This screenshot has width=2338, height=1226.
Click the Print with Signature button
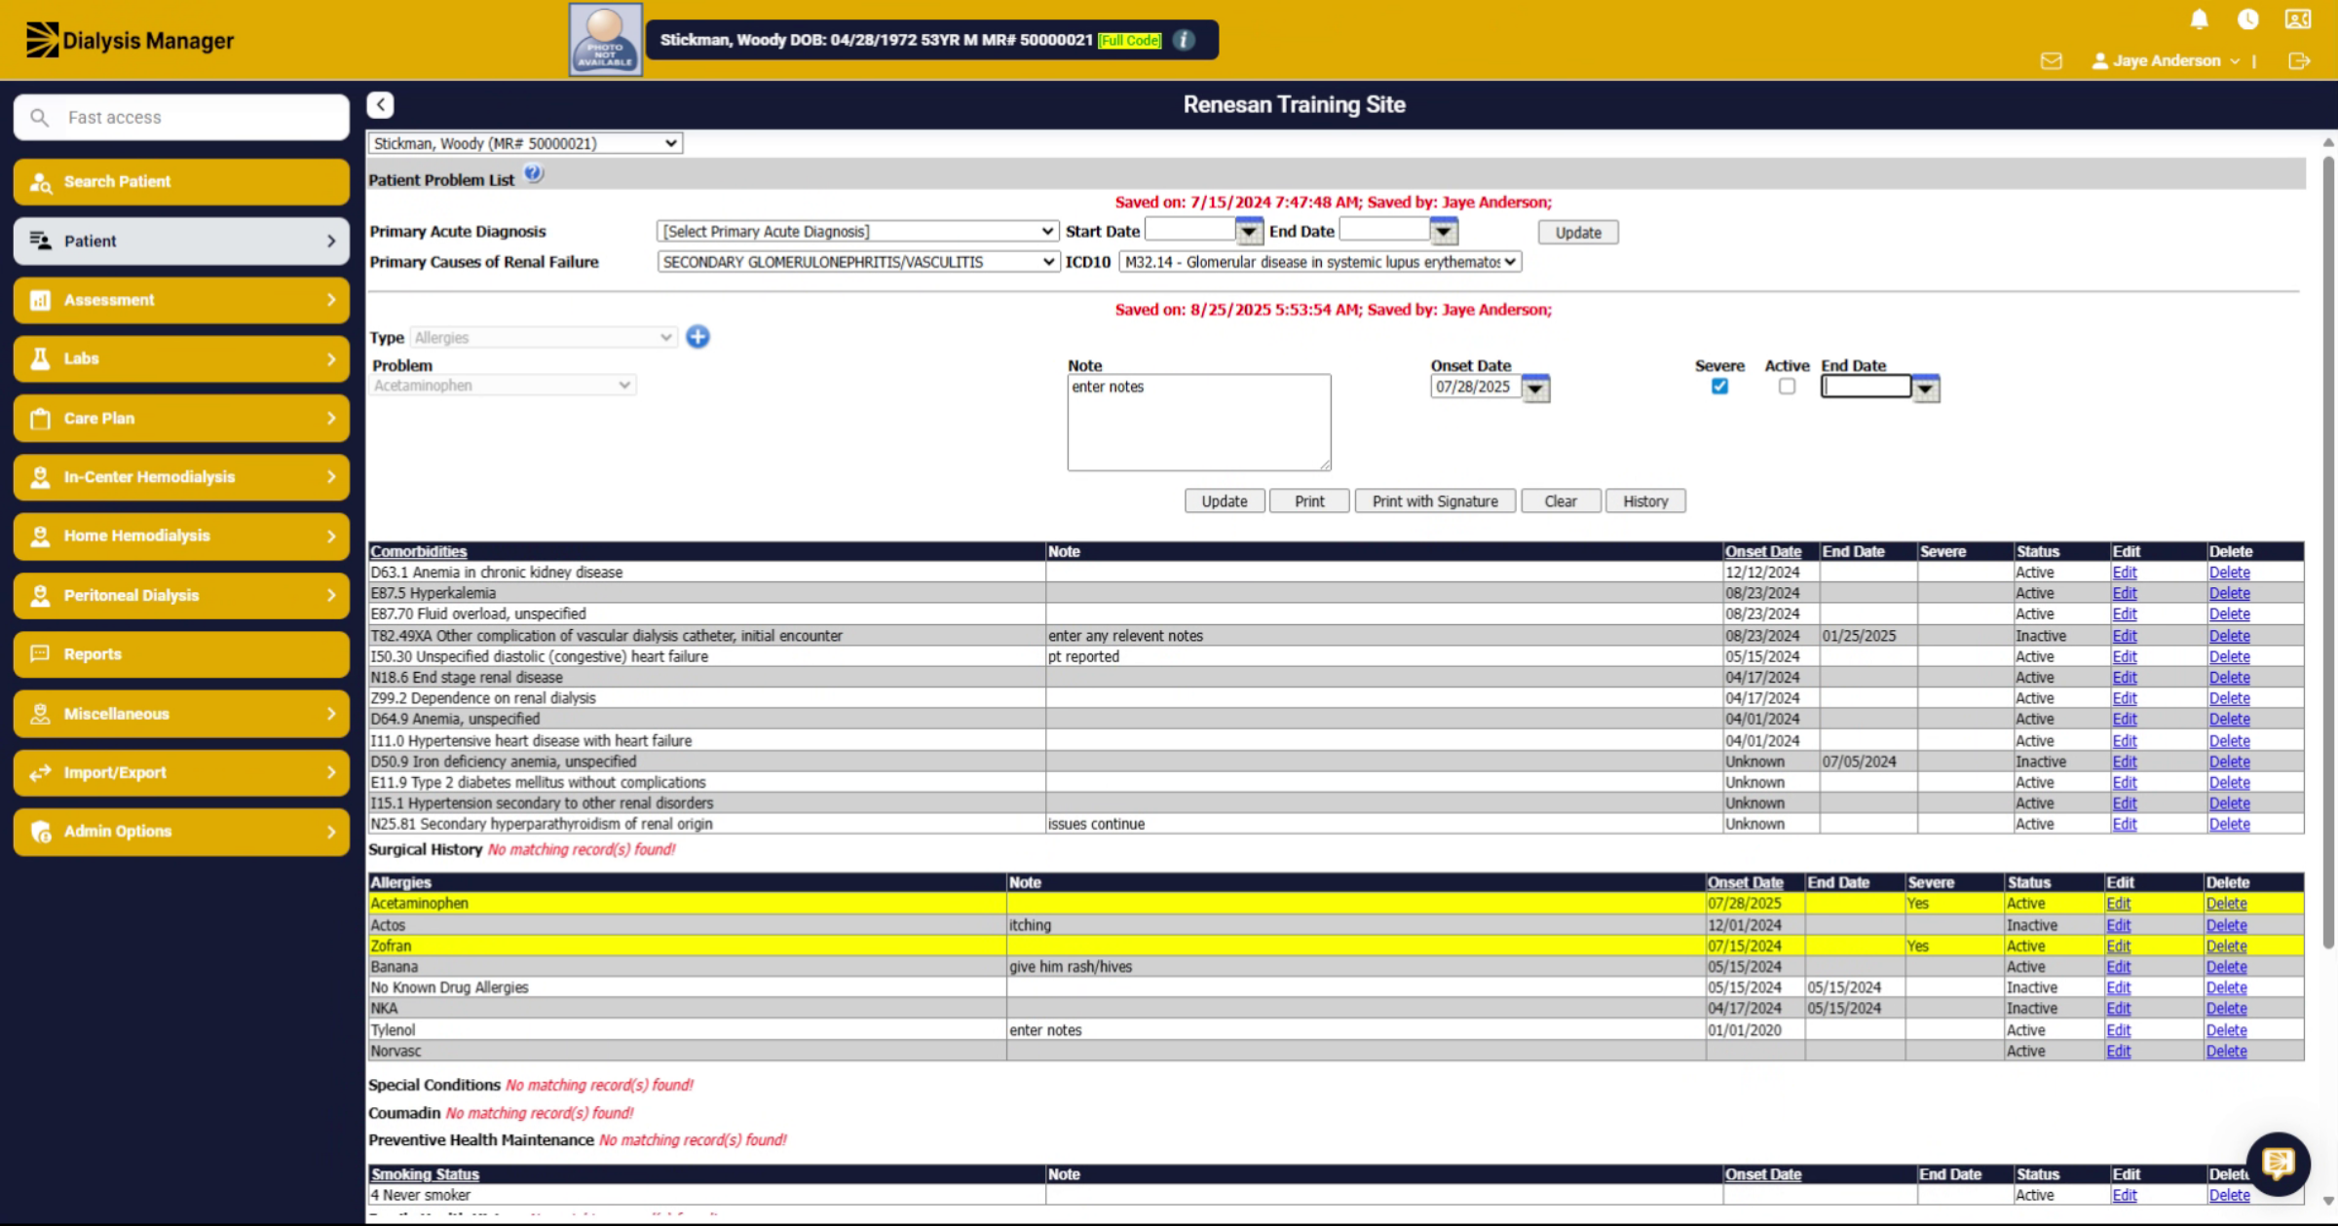[1435, 502]
